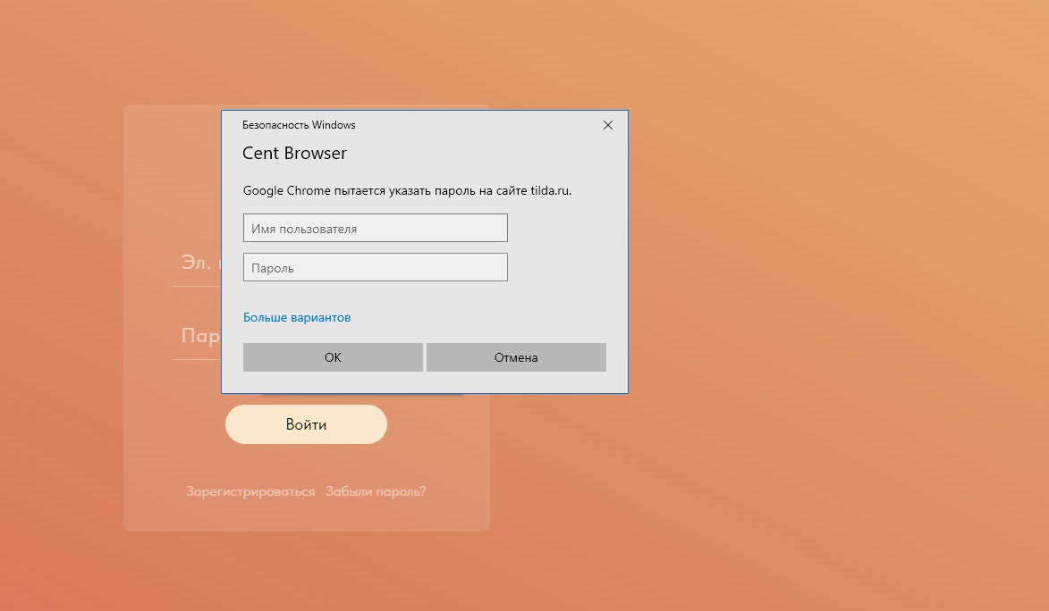The width and height of the screenshot is (1049, 611).
Task: Click dialog's bottom margin below Отмена button
Action: pyautogui.click(x=516, y=382)
